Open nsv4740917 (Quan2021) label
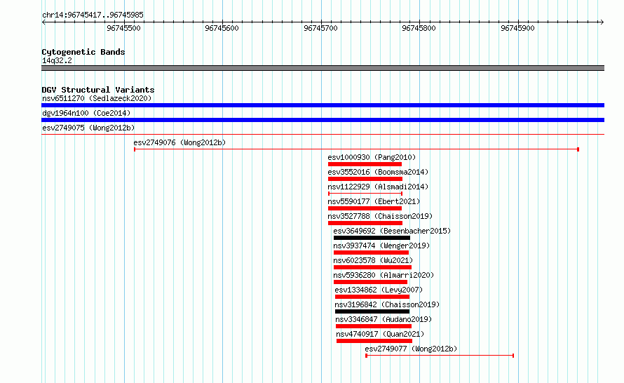Viewport: 624px width, 383px height. pos(380,334)
